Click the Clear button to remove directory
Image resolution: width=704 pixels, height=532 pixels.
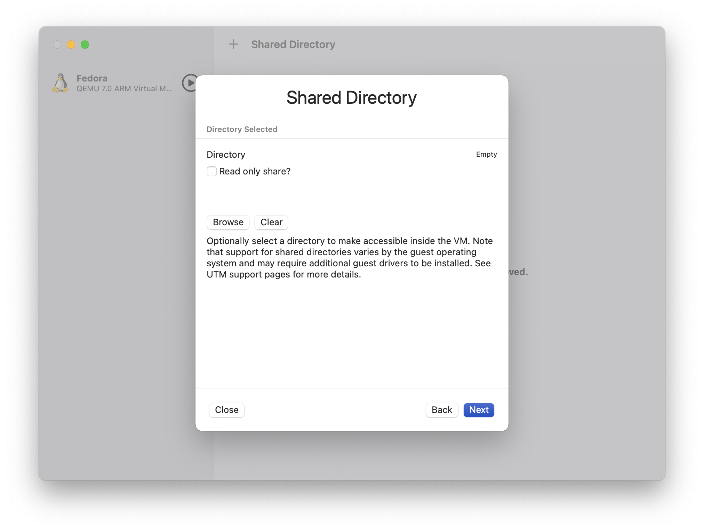[272, 222]
